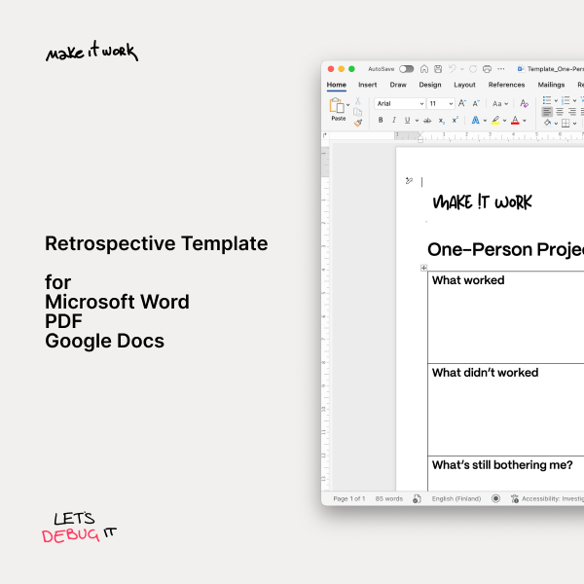Switch to the Layout tab
Screen dimensions: 584x584
[x=464, y=85]
